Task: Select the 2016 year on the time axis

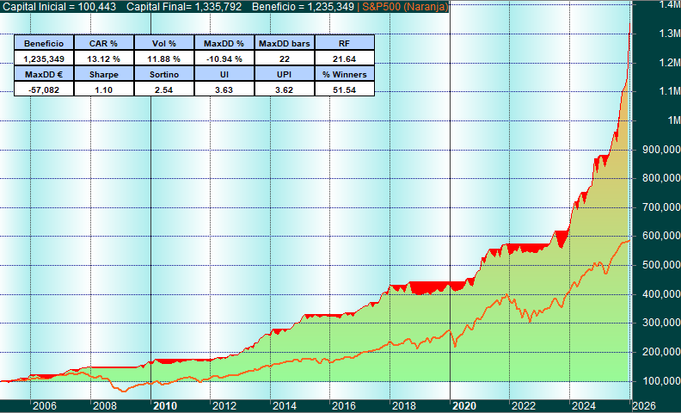Action: click(x=344, y=405)
